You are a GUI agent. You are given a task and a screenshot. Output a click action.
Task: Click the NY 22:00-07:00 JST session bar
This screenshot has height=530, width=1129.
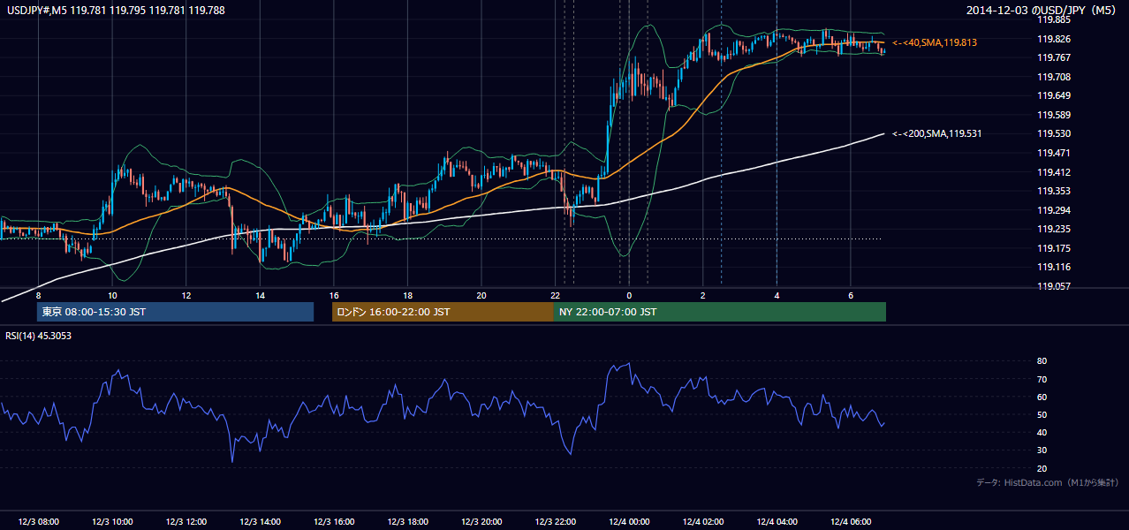click(x=720, y=312)
